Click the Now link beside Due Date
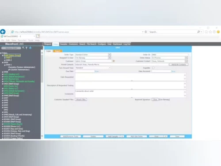 click(x=96, y=71)
